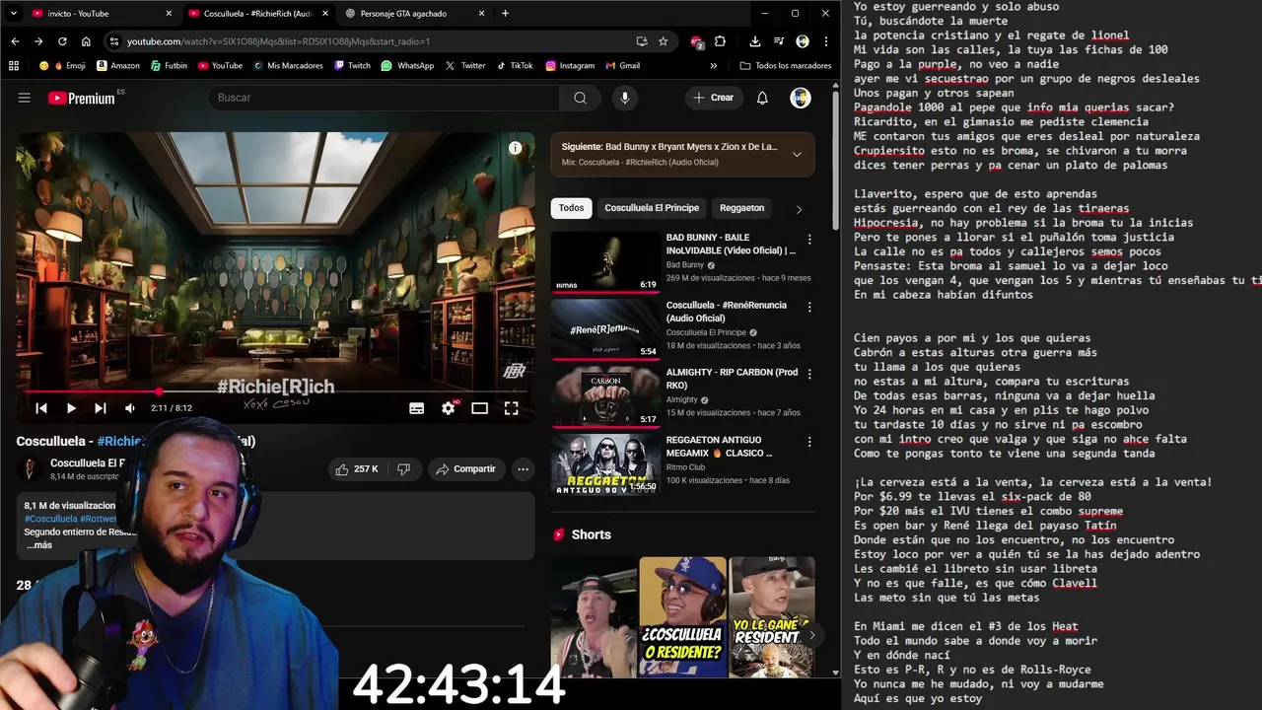The width and height of the screenshot is (1262, 710).
Task: Enter fullscreen on the video player
Action: coord(512,408)
